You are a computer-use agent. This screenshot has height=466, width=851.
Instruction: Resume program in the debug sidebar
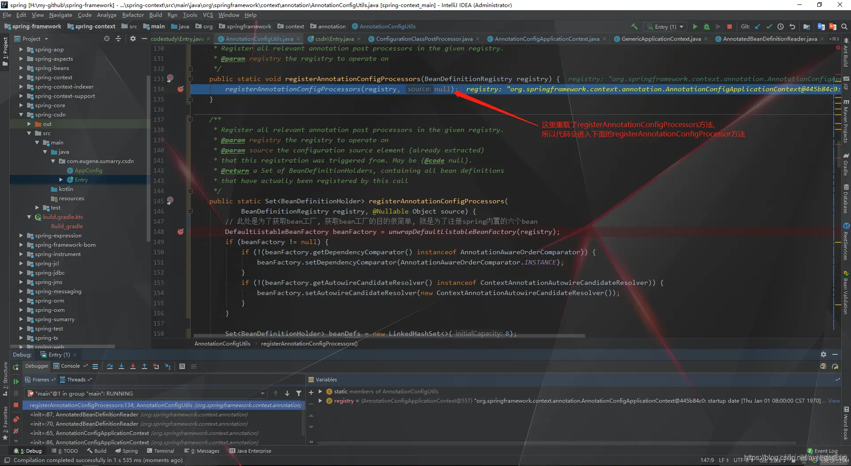click(16, 381)
